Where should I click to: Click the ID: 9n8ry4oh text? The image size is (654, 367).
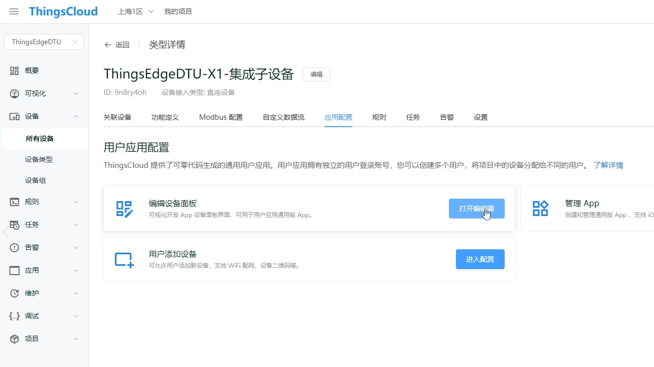pyautogui.click(x=125, y=92)
